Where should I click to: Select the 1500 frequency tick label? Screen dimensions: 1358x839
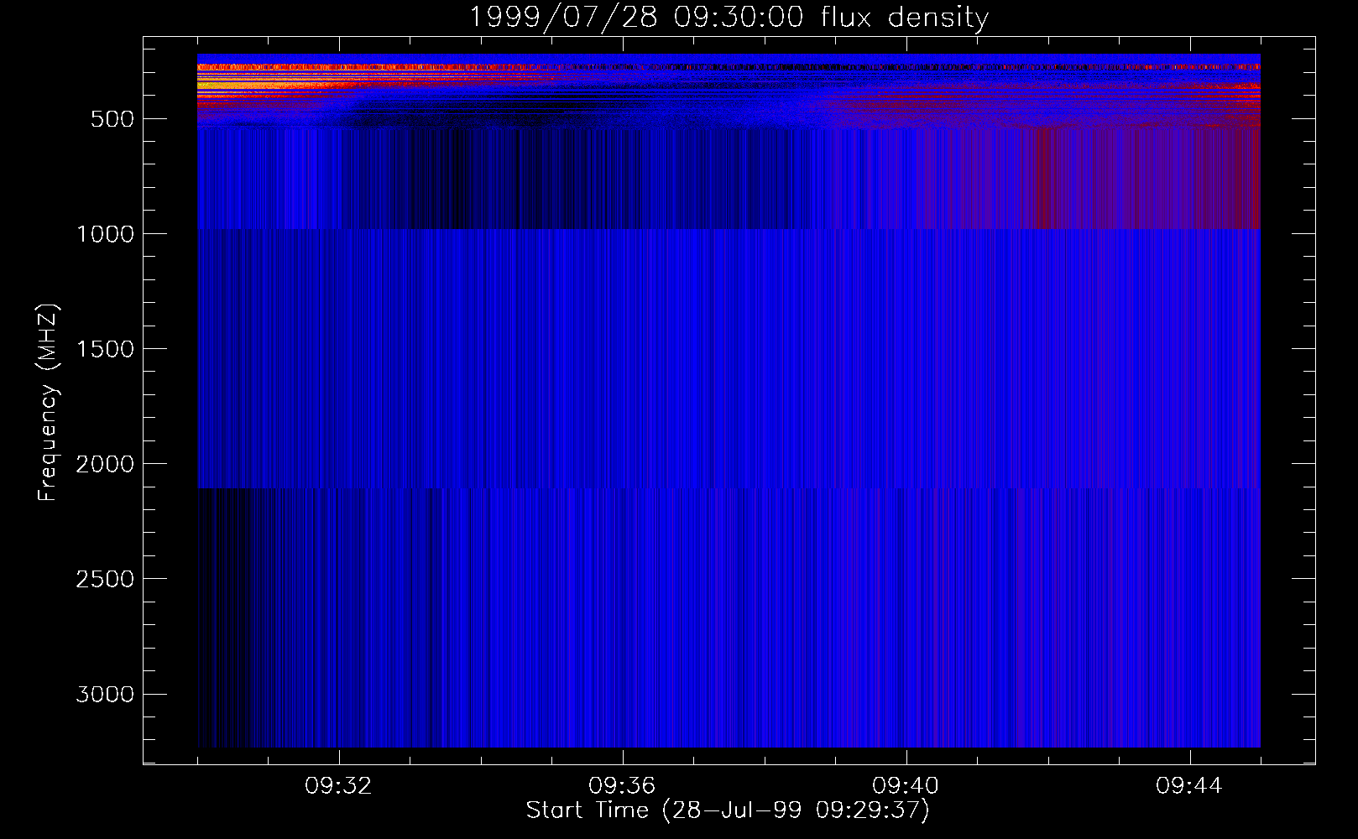tap(105, 349)
